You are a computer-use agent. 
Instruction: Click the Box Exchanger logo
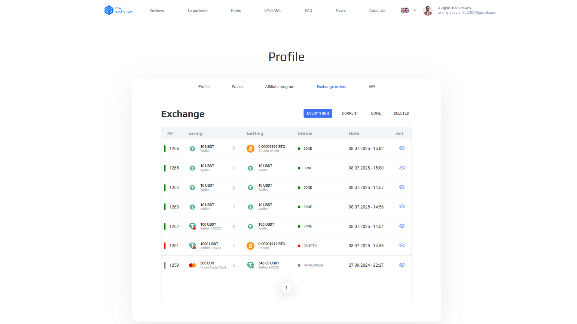tap(119, 10)
